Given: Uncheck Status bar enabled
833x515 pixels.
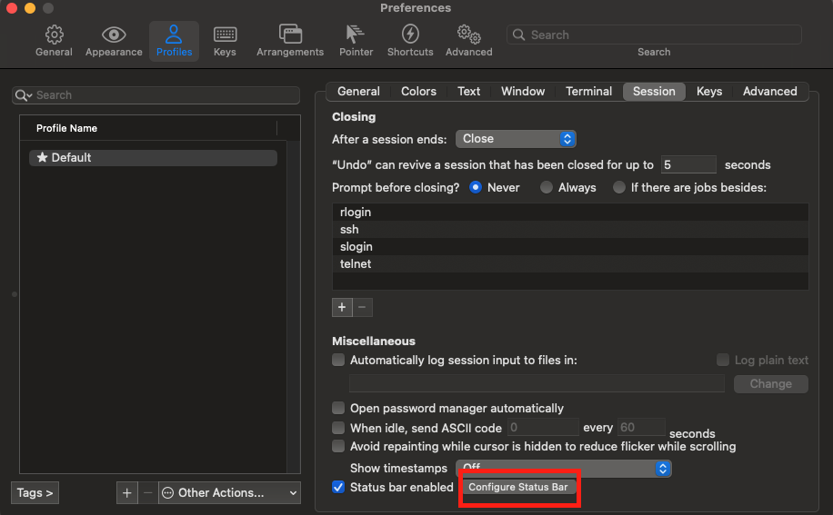Looking at the screenshot, I should 338,487.
